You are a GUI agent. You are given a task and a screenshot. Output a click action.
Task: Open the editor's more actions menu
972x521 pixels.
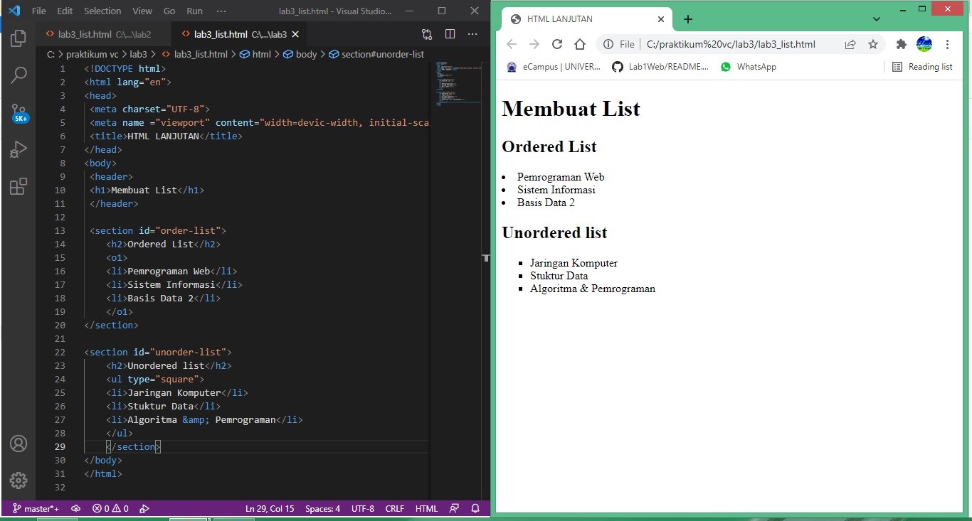coord(471,33)
